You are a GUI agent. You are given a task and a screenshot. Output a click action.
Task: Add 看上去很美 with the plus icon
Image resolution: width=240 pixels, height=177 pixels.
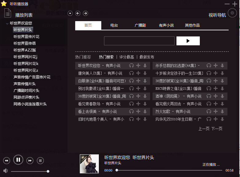(x=138, y=111)
